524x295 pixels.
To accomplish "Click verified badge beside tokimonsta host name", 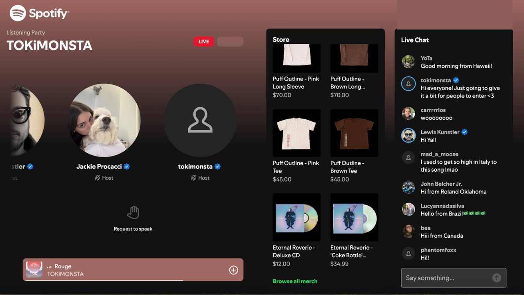I will click(x=218, y=166).
